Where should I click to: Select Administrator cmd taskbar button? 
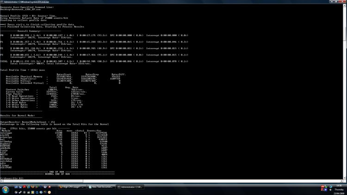coord(130,187)
